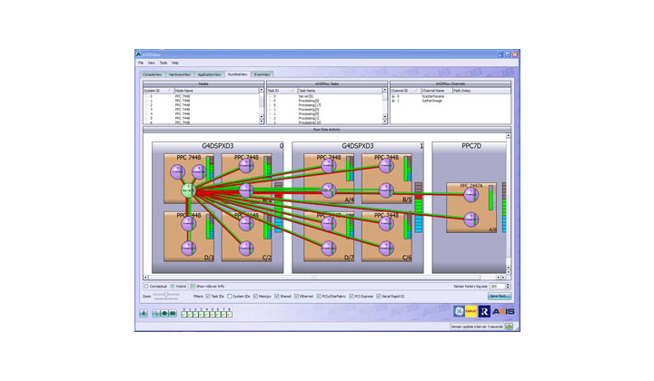Enable the System IDs filter checkbox
The height and width of the screenshot is (381, 654).
click(x=230, y=297)
